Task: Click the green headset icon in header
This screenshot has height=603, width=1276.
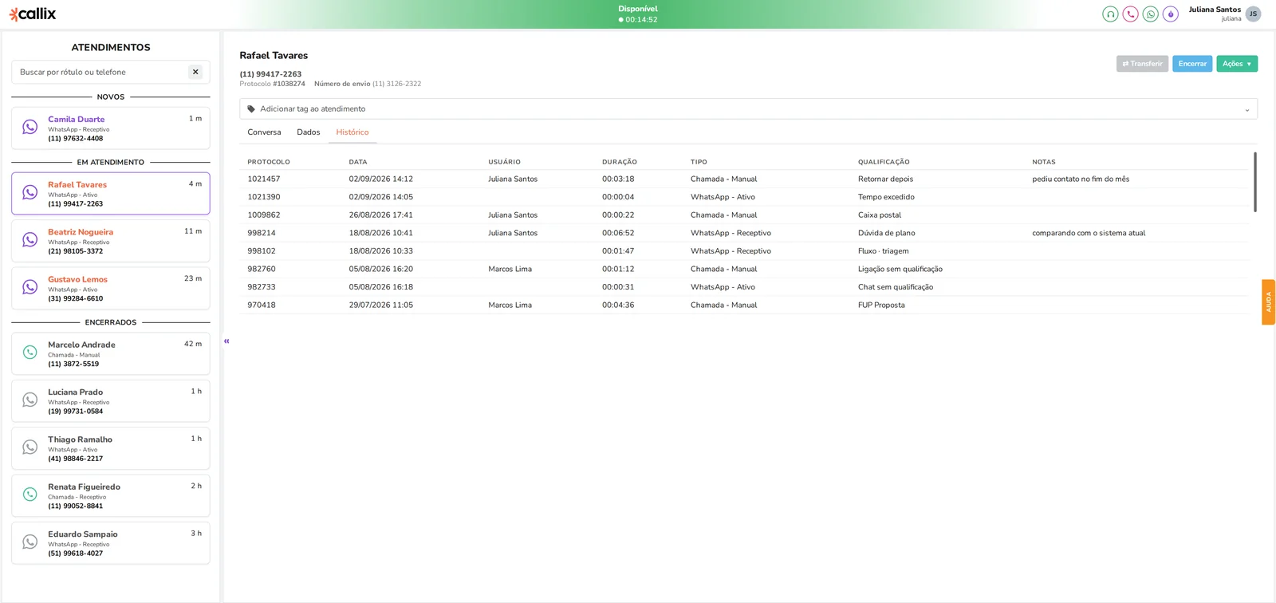Action: tap(1110, 14)
